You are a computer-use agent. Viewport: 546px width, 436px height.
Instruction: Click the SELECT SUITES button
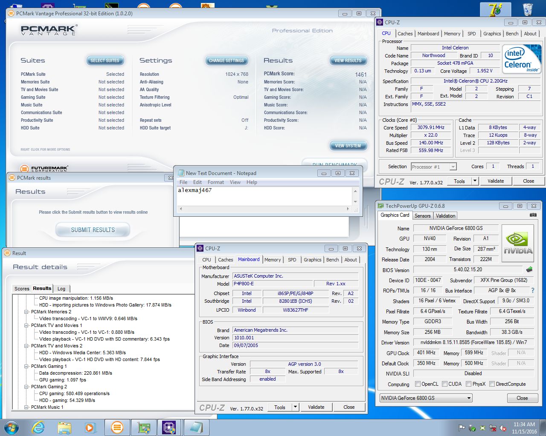click(x=105, y=60)
